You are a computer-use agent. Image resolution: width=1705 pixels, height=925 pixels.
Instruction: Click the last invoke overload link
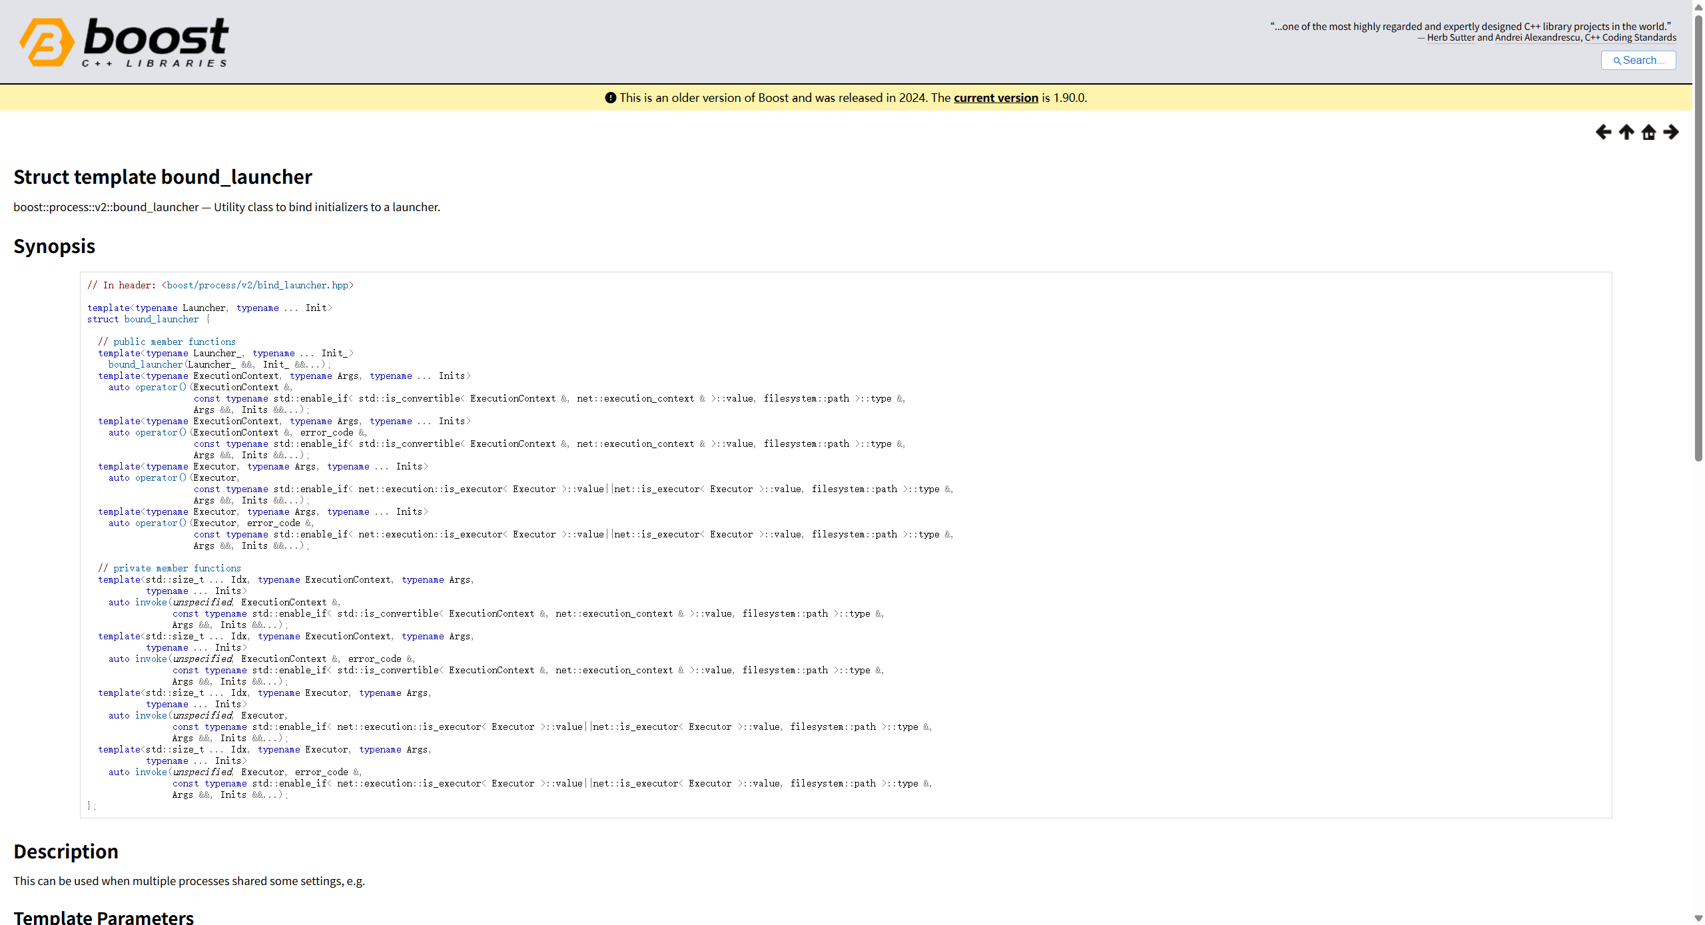pos(151,772)
